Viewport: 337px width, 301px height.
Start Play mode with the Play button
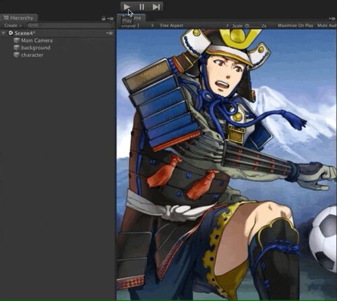[127, 7]
